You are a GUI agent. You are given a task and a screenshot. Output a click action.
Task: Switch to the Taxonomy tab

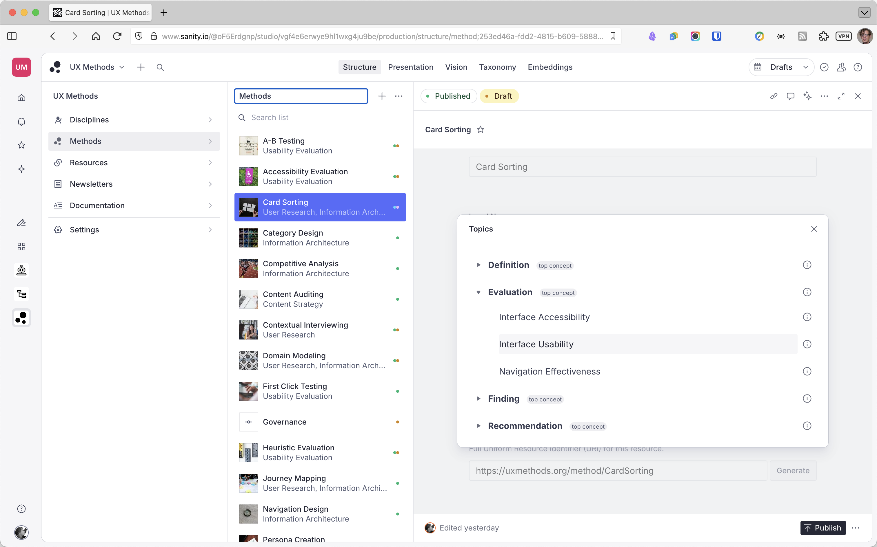click(497, 67)
